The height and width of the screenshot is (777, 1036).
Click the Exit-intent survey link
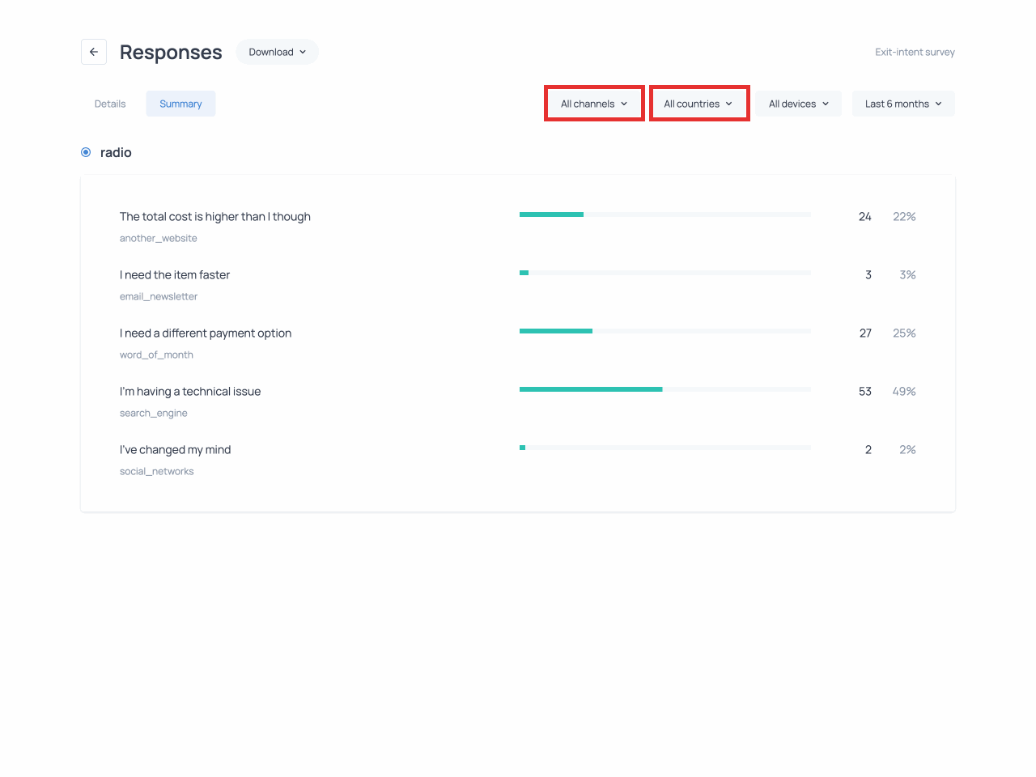click(x=915, y=52)
